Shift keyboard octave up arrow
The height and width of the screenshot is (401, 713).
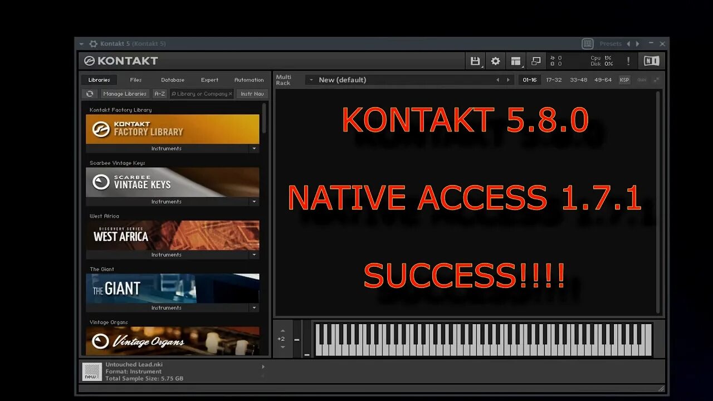tap(282, 331)
